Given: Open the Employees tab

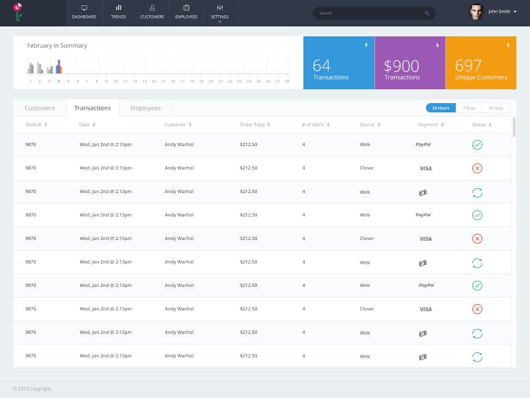Looking at the screenshot, I should [145, 108].
